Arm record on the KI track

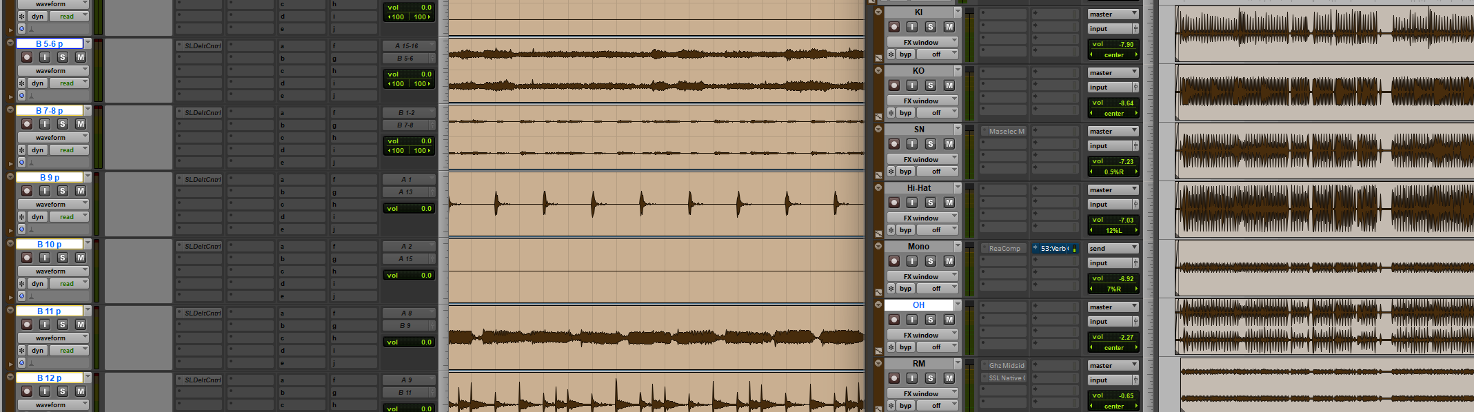[x=894, y=27]
